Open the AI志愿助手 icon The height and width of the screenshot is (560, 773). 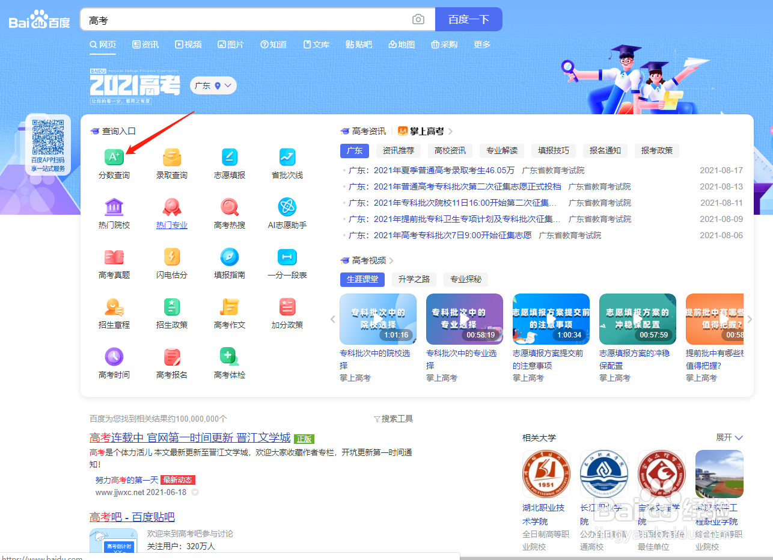[x=287, y=207]
